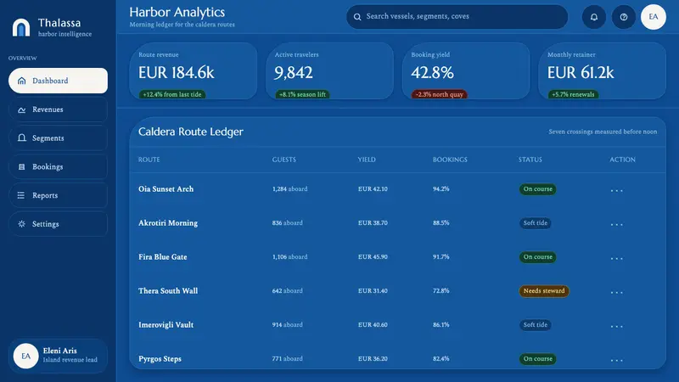
Task: Open actions menu for Fira Blue Gate
Action: [617, 258]
